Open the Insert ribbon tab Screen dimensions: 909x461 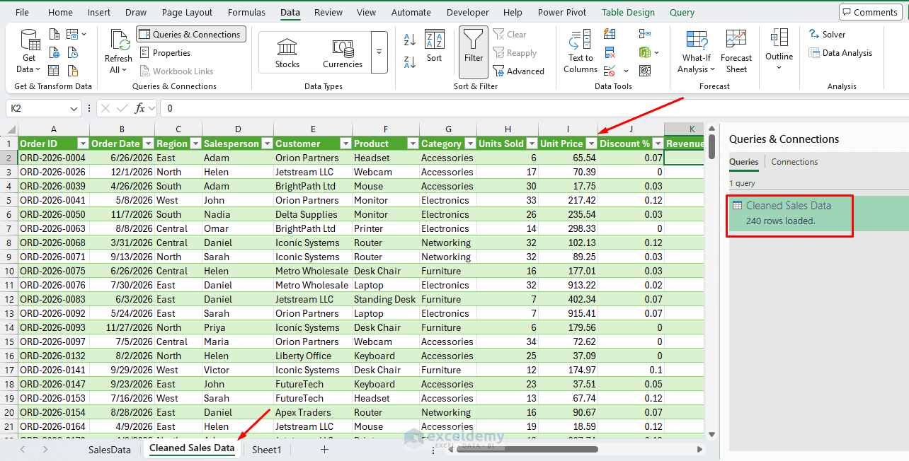tap(99, 12)
